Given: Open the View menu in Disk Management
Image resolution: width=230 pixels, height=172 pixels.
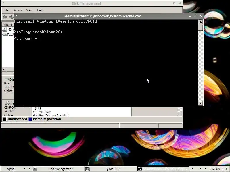Looking at the screenshot, I should [29, 10].
